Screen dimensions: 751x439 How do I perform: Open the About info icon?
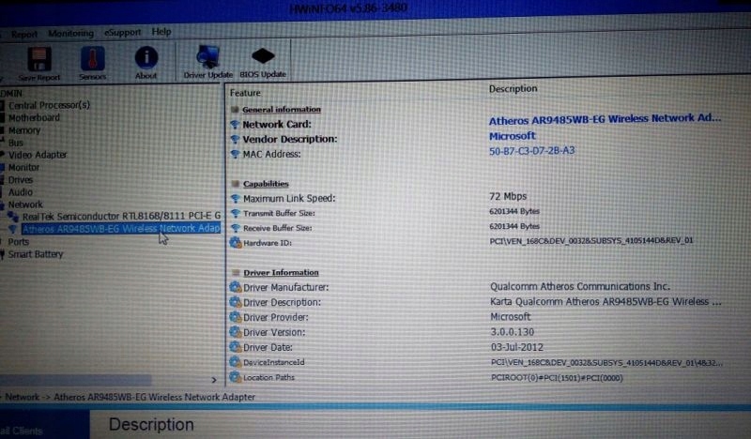pyautogui.click(x=146, y=57)
